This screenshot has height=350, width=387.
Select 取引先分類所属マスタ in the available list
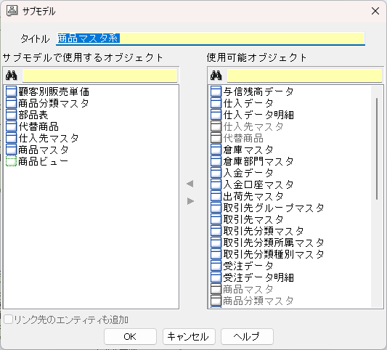coord(274,243)
